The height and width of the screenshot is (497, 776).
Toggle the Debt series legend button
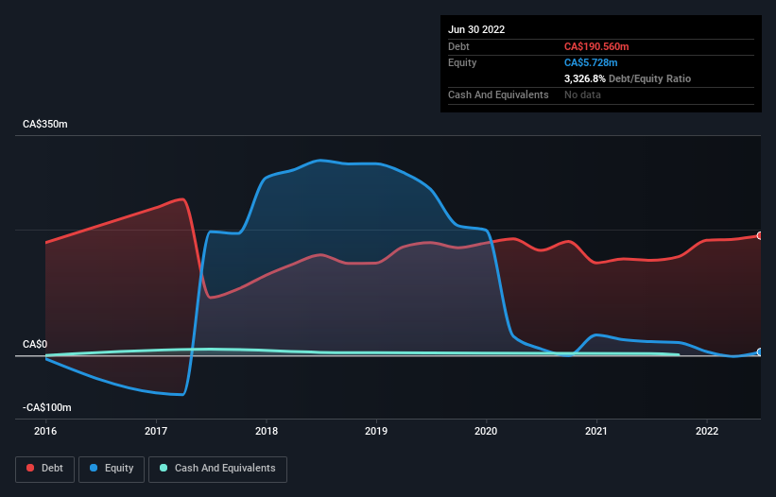pyautogui.click(x=45, y=469)
